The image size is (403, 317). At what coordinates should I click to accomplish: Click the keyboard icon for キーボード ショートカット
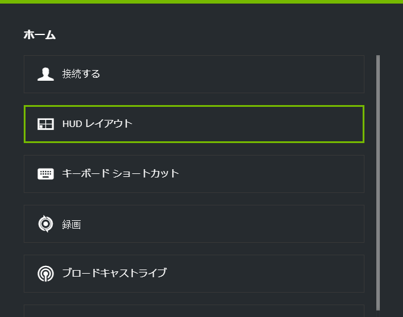tap(46, 174)
